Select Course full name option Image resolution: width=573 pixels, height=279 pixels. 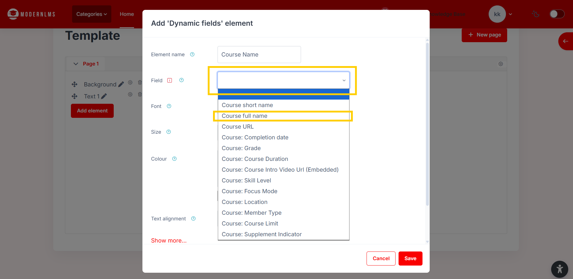click(x=283, y=116)
